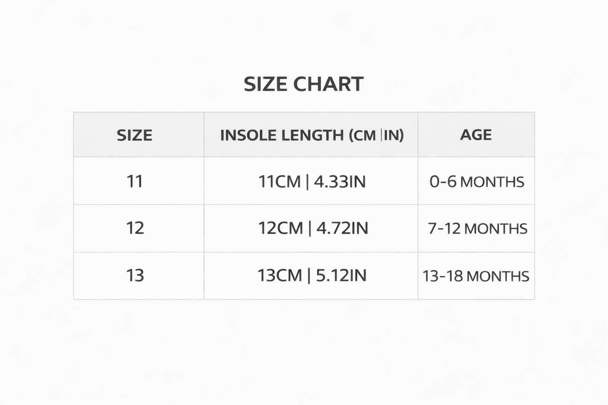Select the AGE column header
The width and height of the screenshot is (608, 405).
click(x=476, y=135)
